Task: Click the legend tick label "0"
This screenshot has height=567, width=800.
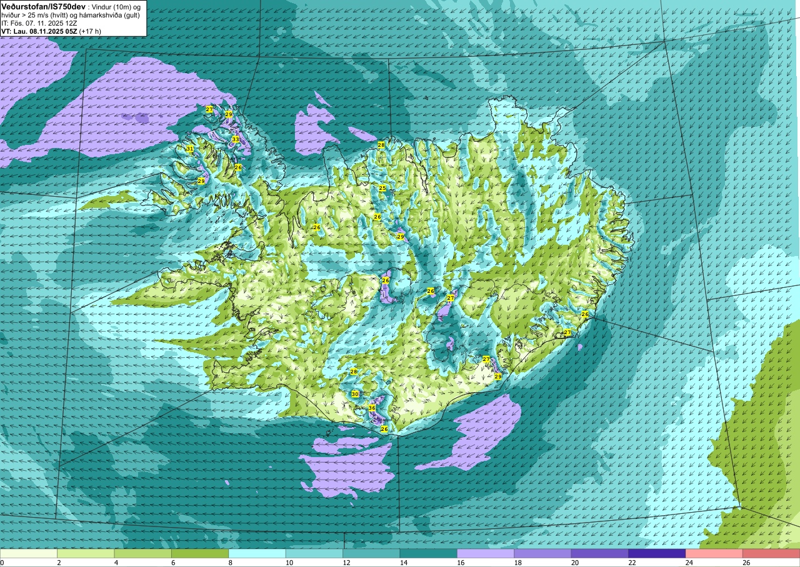Action: 2,563
